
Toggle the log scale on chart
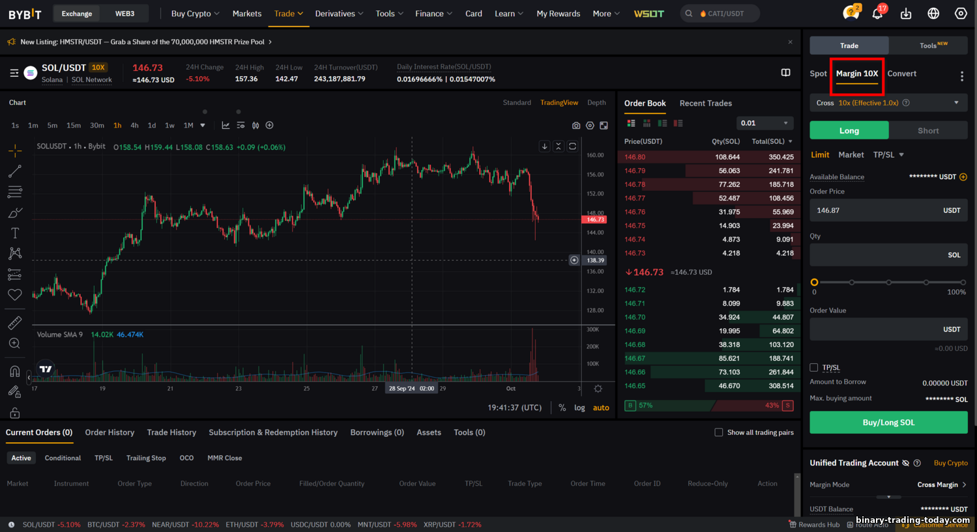(x=579, y=408)
